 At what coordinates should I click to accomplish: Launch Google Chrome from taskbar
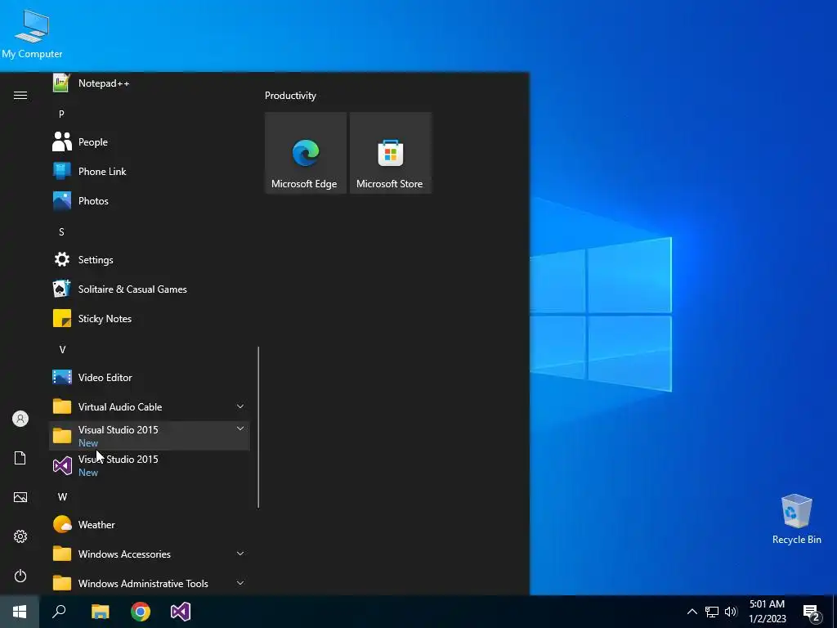click(x=141, y=612)
